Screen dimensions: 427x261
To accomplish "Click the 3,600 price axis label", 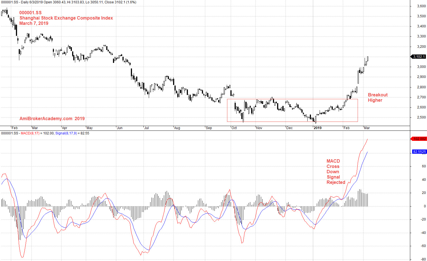I will point(421,6).
